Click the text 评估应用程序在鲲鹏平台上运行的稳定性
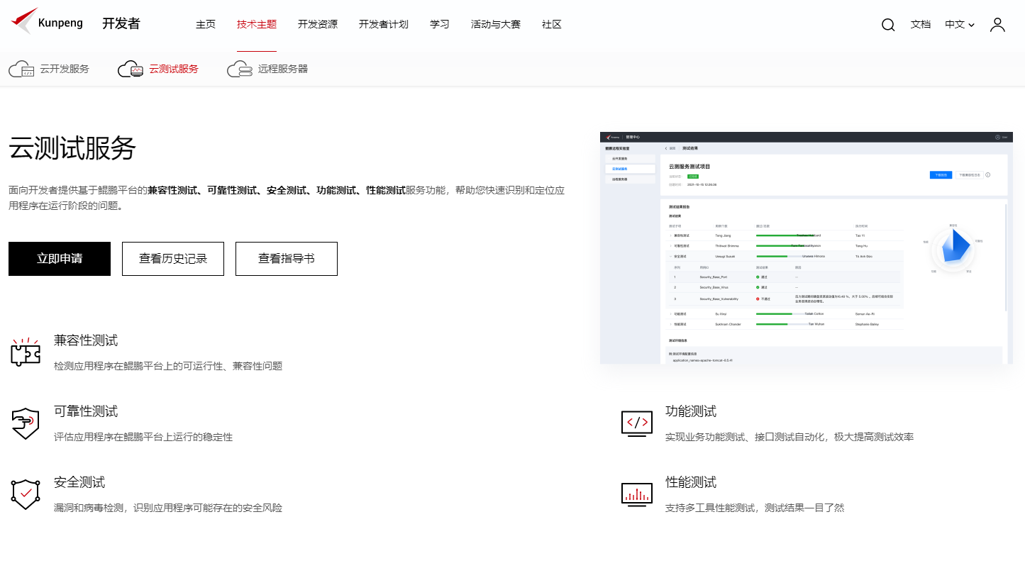This screenshot has width=1025, height=573. (x=143, y=437)
